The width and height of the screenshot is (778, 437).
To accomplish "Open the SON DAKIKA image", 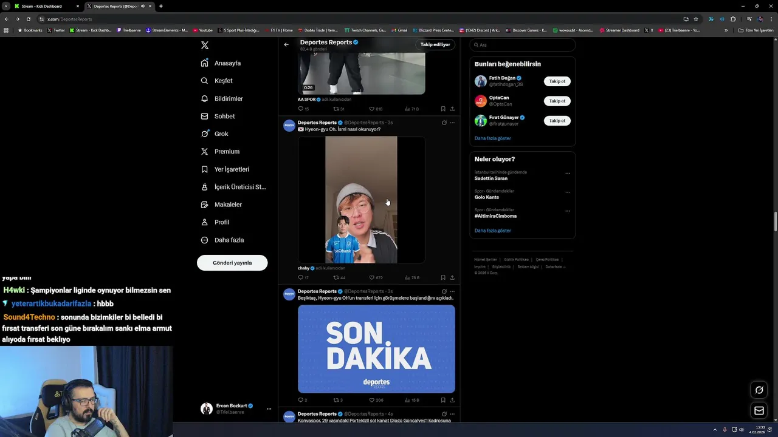I will click(x=376, y=349).
